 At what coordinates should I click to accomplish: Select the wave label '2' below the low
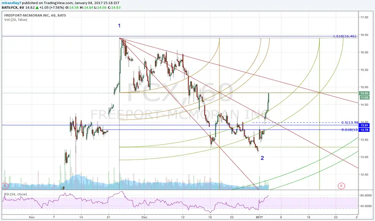[262, 158]
